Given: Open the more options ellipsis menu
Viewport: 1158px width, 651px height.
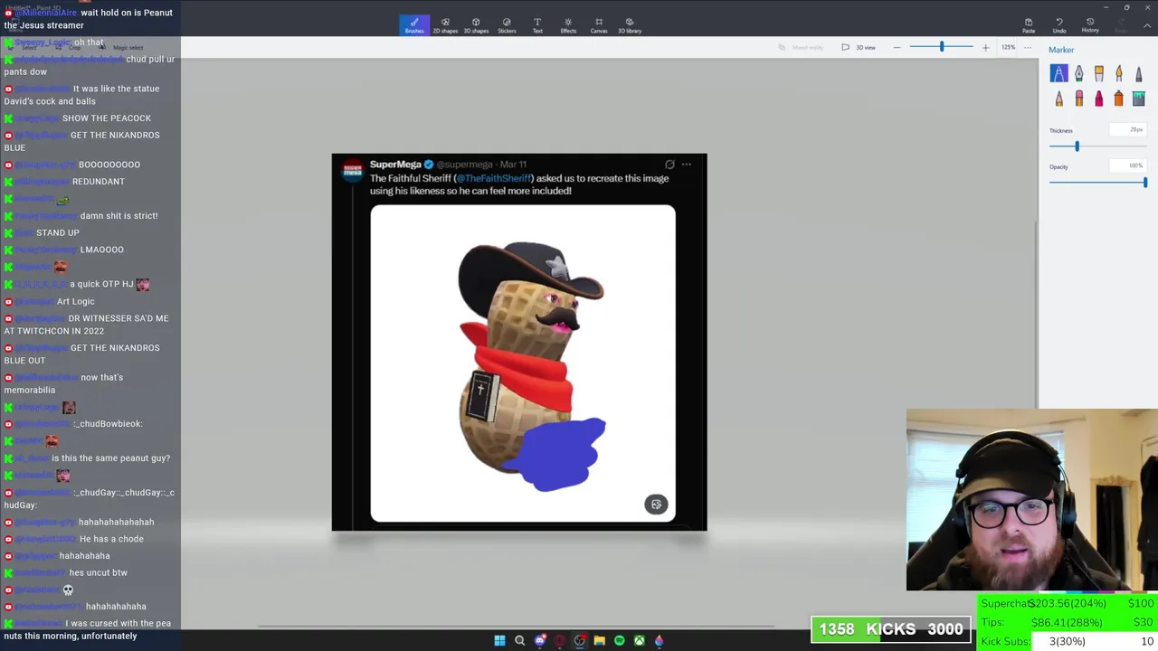Looking at the screenshot, I should [1028, 47].
